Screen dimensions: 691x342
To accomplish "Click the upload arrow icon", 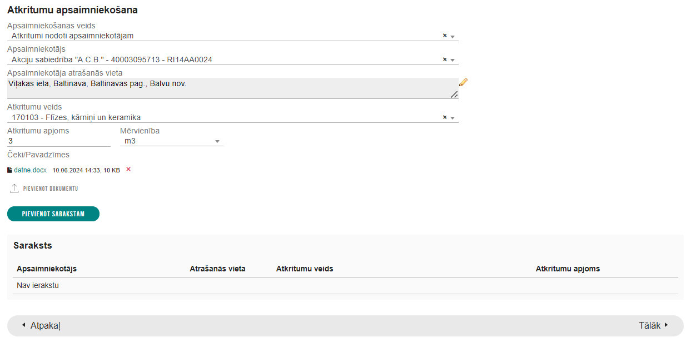I will tap(14, 189).
